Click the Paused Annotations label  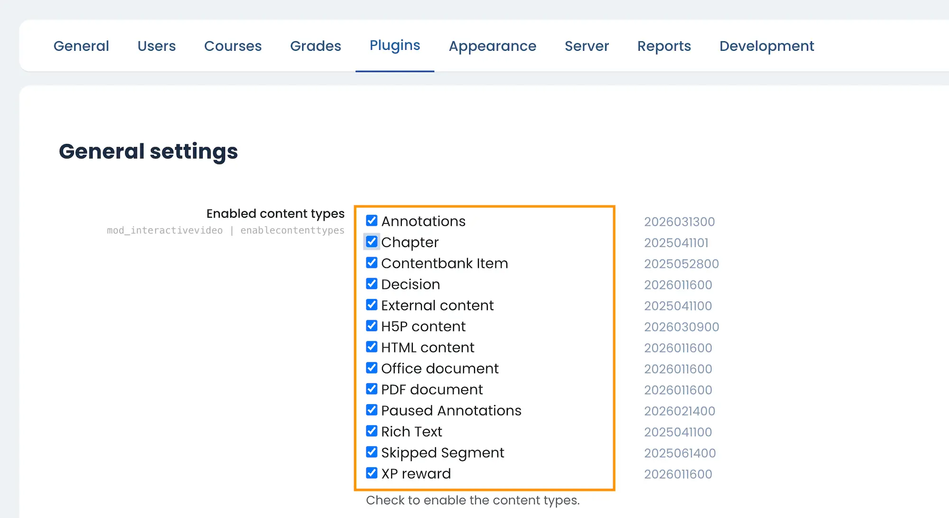451,410
